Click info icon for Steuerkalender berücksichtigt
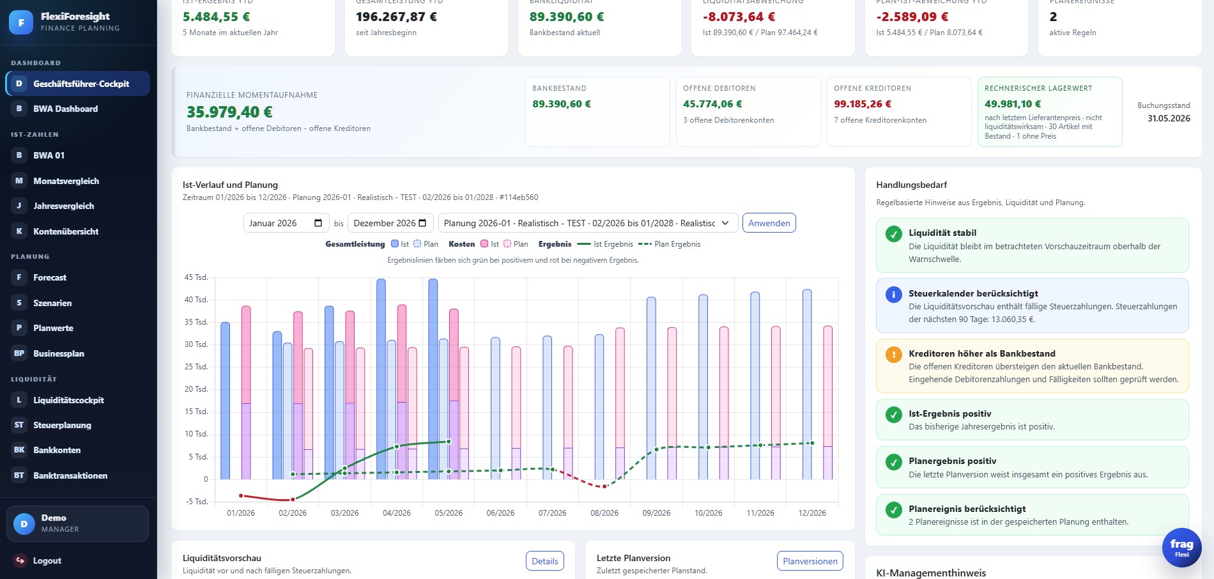 coord(893,295)
